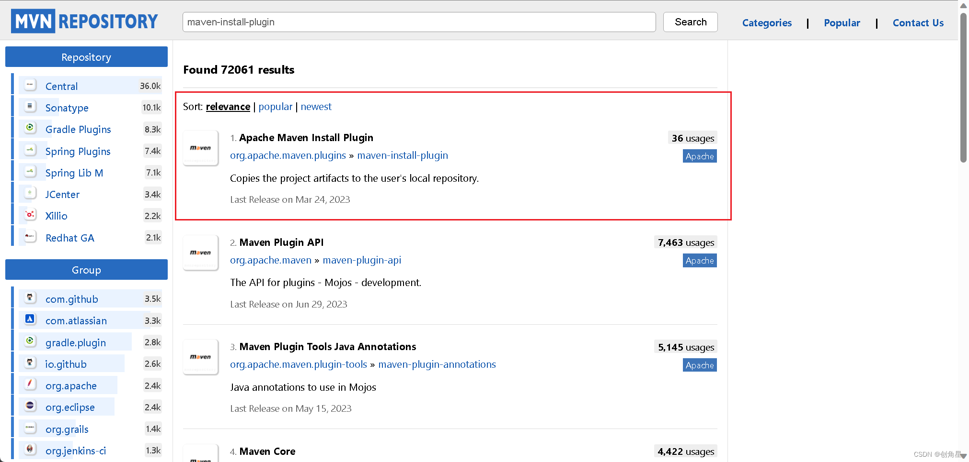Click the org.jenkins-ci group icon
Image resolution: width=969 pixels, height=462 pixels.
[x=29, y=450]
